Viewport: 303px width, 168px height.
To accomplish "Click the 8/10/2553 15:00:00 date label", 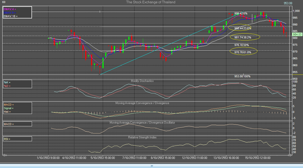I will click(x=163, y=158).
